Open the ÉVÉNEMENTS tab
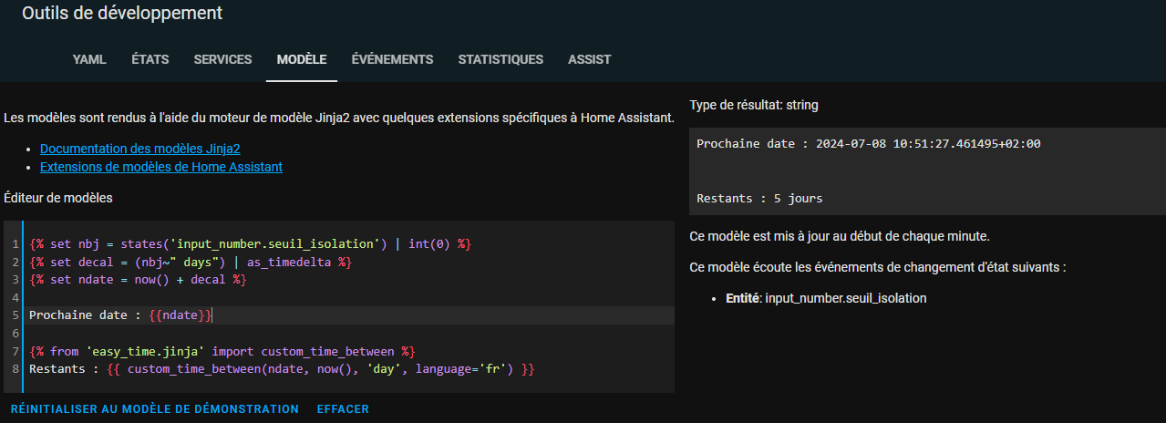 [392, 59]
